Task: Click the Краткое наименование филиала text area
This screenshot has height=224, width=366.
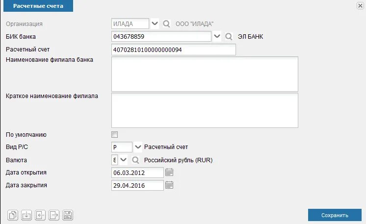Action: tap(205, 110)
